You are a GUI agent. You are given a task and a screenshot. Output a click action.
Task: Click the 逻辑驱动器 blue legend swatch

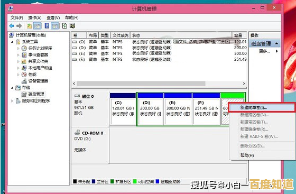[x=158, y=181]
